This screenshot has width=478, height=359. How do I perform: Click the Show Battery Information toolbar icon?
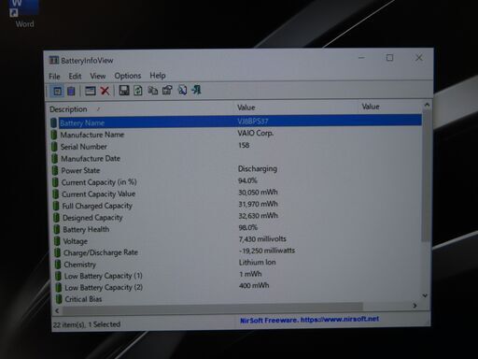[58, 92]
